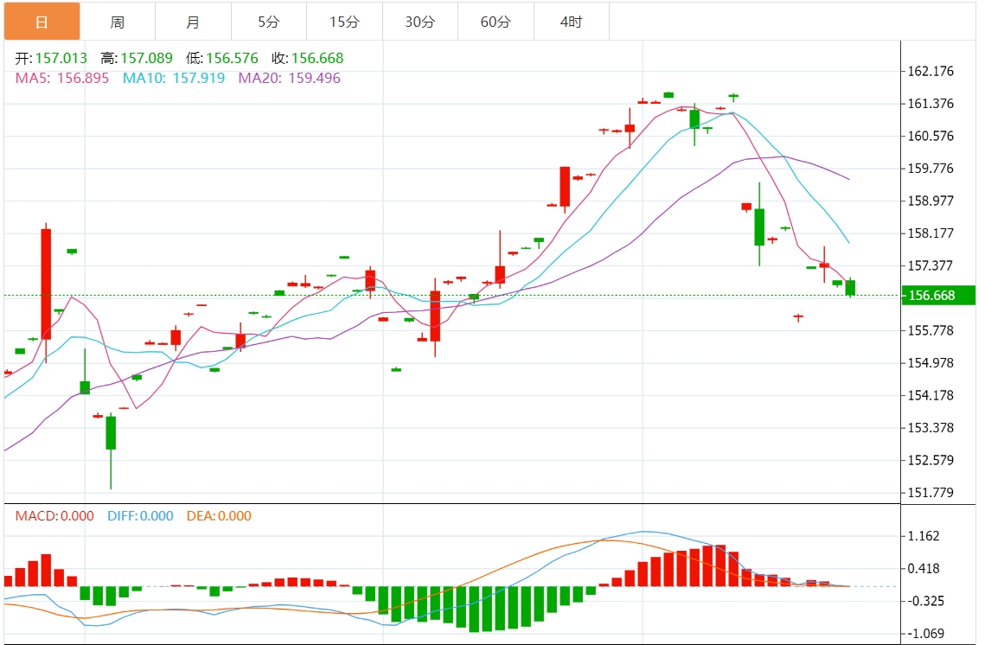Click the 154.178 price axis label
The width and height of the screenshot is (985, 645).
click(931, 396)
